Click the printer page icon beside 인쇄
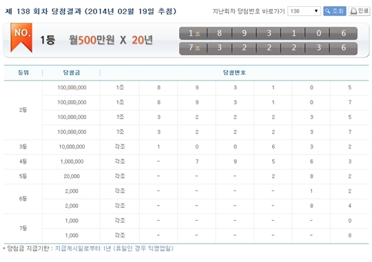The image size is (372, 262). [x=353, y=11]
